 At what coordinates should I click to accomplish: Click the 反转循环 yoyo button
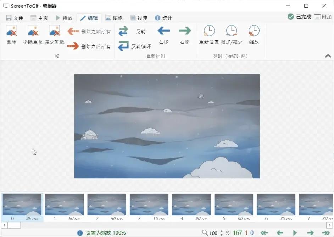pos(135,46)
